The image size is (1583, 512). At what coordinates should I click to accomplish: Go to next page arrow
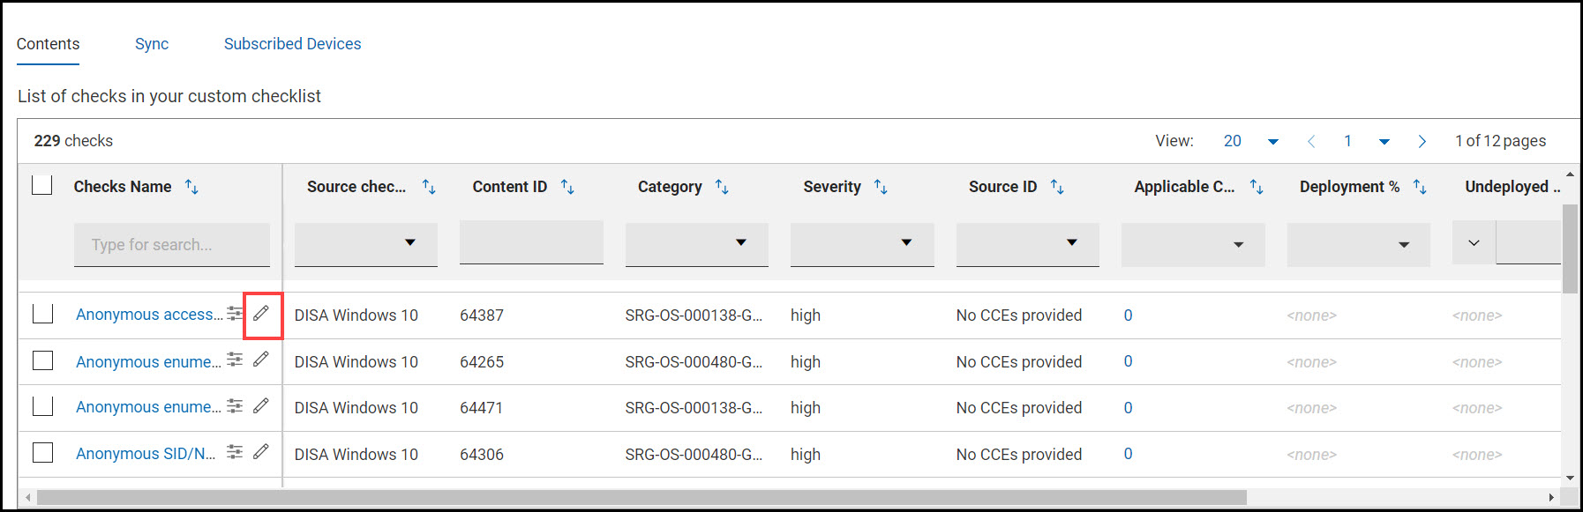click(1422, 141)
